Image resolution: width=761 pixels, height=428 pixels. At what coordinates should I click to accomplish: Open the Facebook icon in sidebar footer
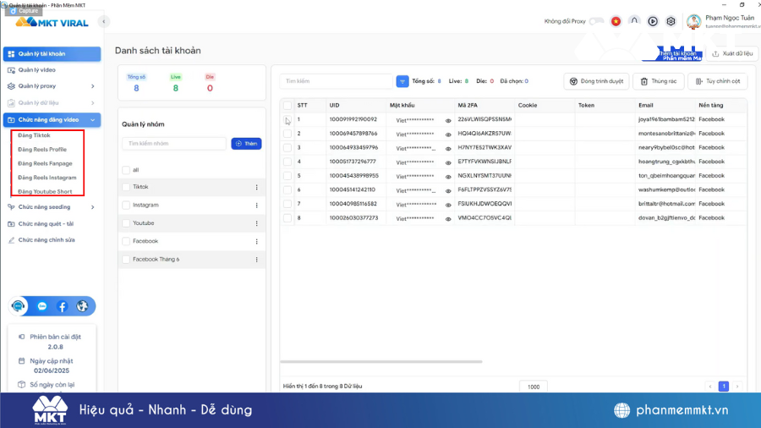pos(62,306)
